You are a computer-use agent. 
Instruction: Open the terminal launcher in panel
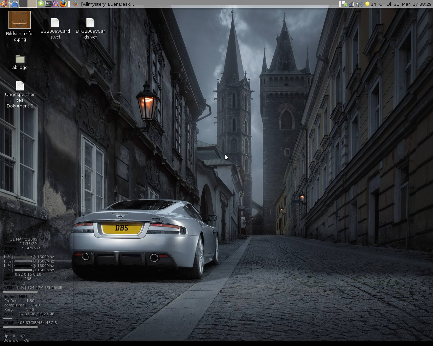(x=48, y=4)
